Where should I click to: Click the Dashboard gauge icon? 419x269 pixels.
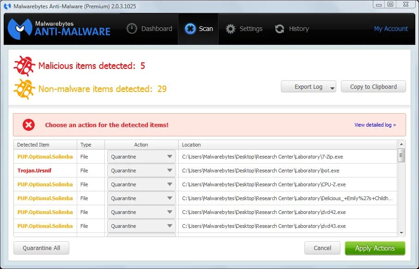coord(132,29)
